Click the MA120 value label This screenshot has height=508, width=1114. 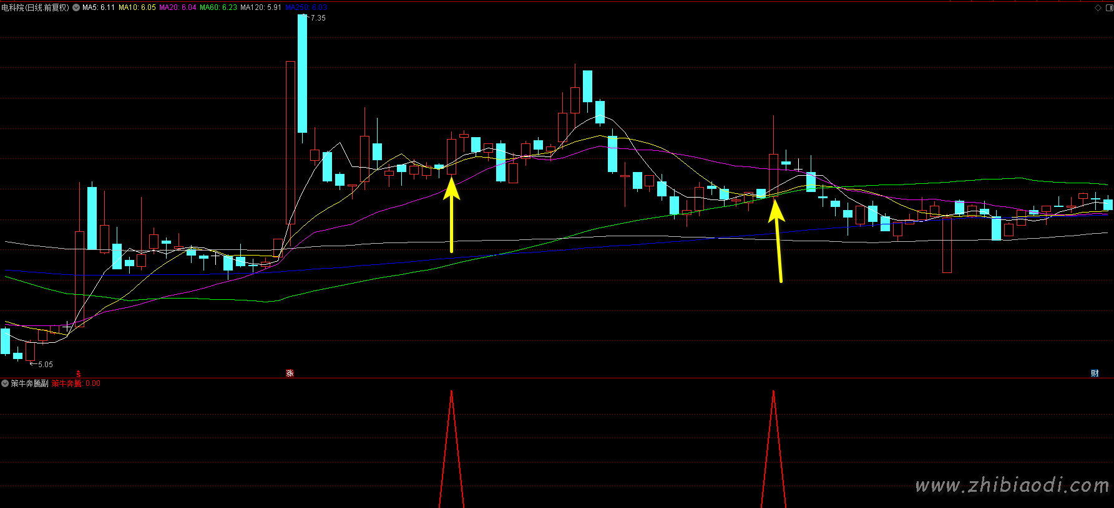[x=261, y=7]
